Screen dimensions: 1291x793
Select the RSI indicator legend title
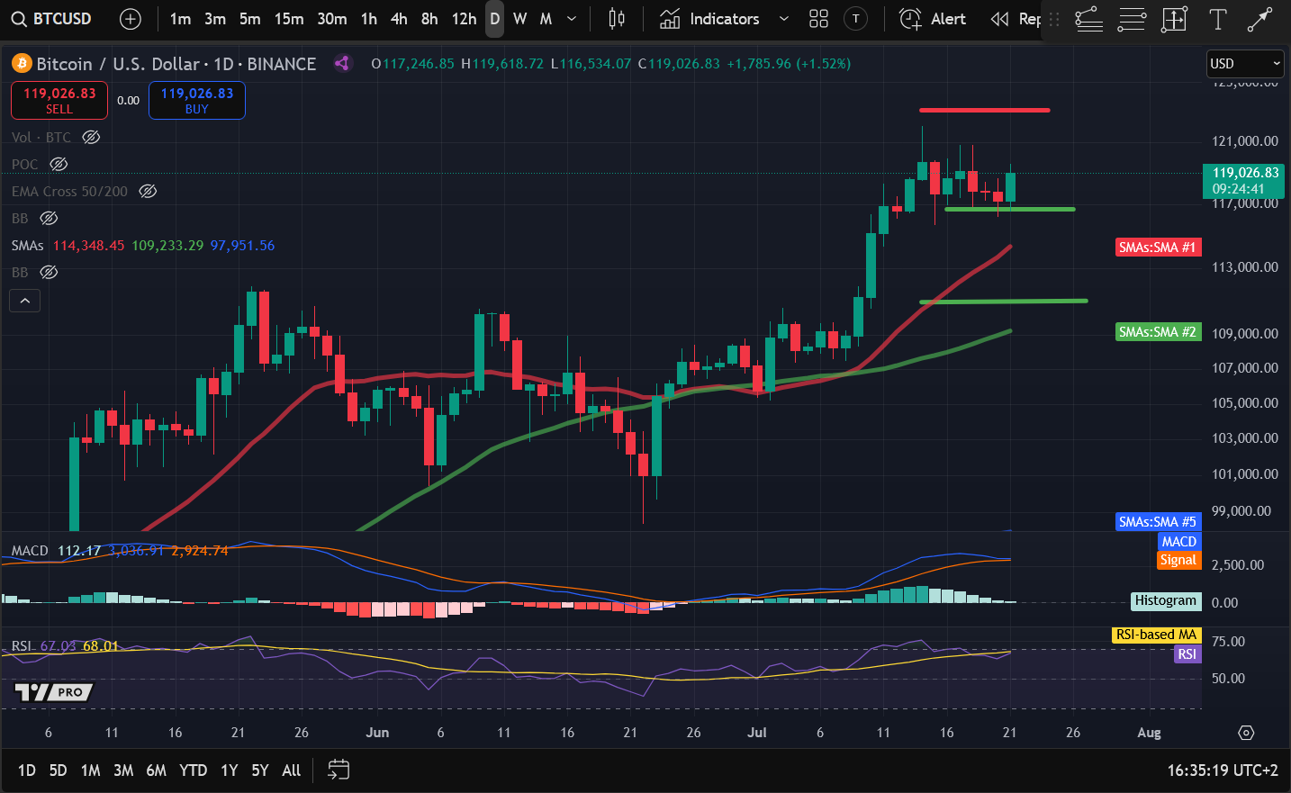click(22, 645)
